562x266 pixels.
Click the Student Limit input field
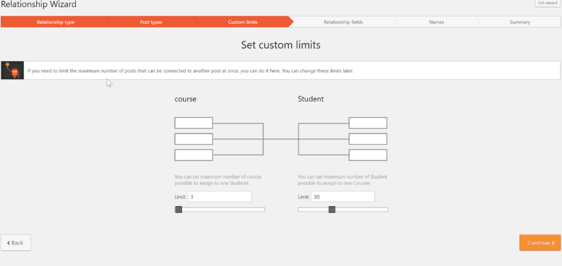tap(343, 197)
